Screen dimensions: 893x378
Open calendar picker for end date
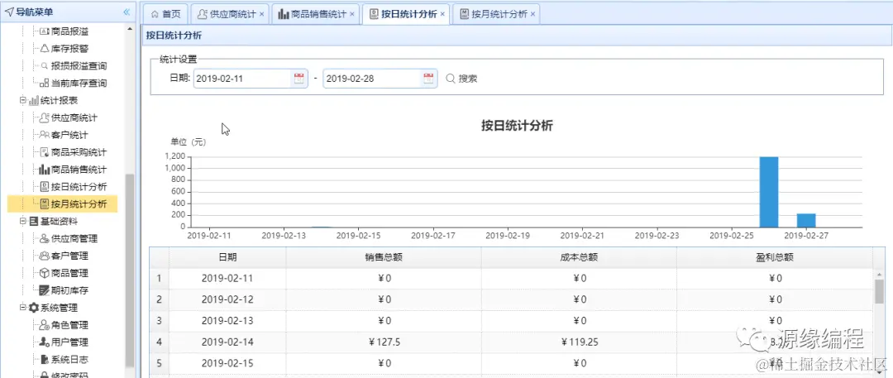pyautogui.click(x=429, y=79)
